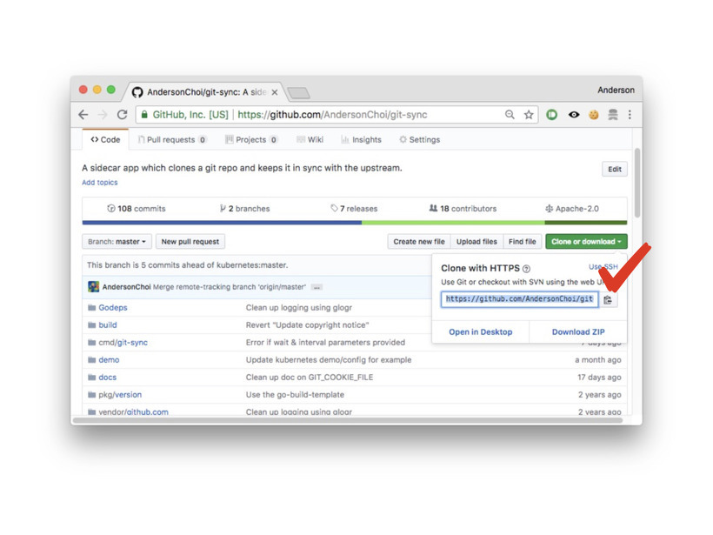Click the AndersonChoi author name in the commit row
This screenshot has height=535, width=713.
point(126,287)
